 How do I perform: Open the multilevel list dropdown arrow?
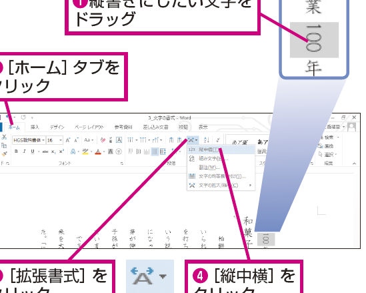(x=161, y=140)
